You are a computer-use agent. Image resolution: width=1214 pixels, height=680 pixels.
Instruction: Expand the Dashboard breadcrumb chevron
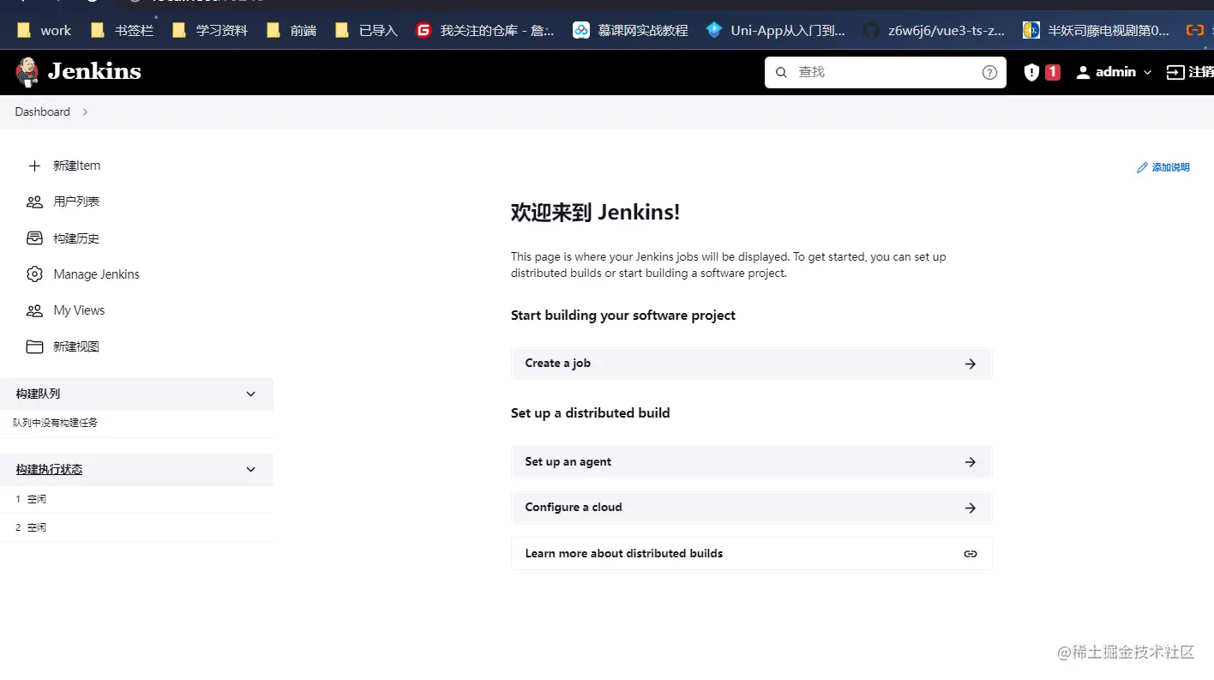(x=85, y=111)
